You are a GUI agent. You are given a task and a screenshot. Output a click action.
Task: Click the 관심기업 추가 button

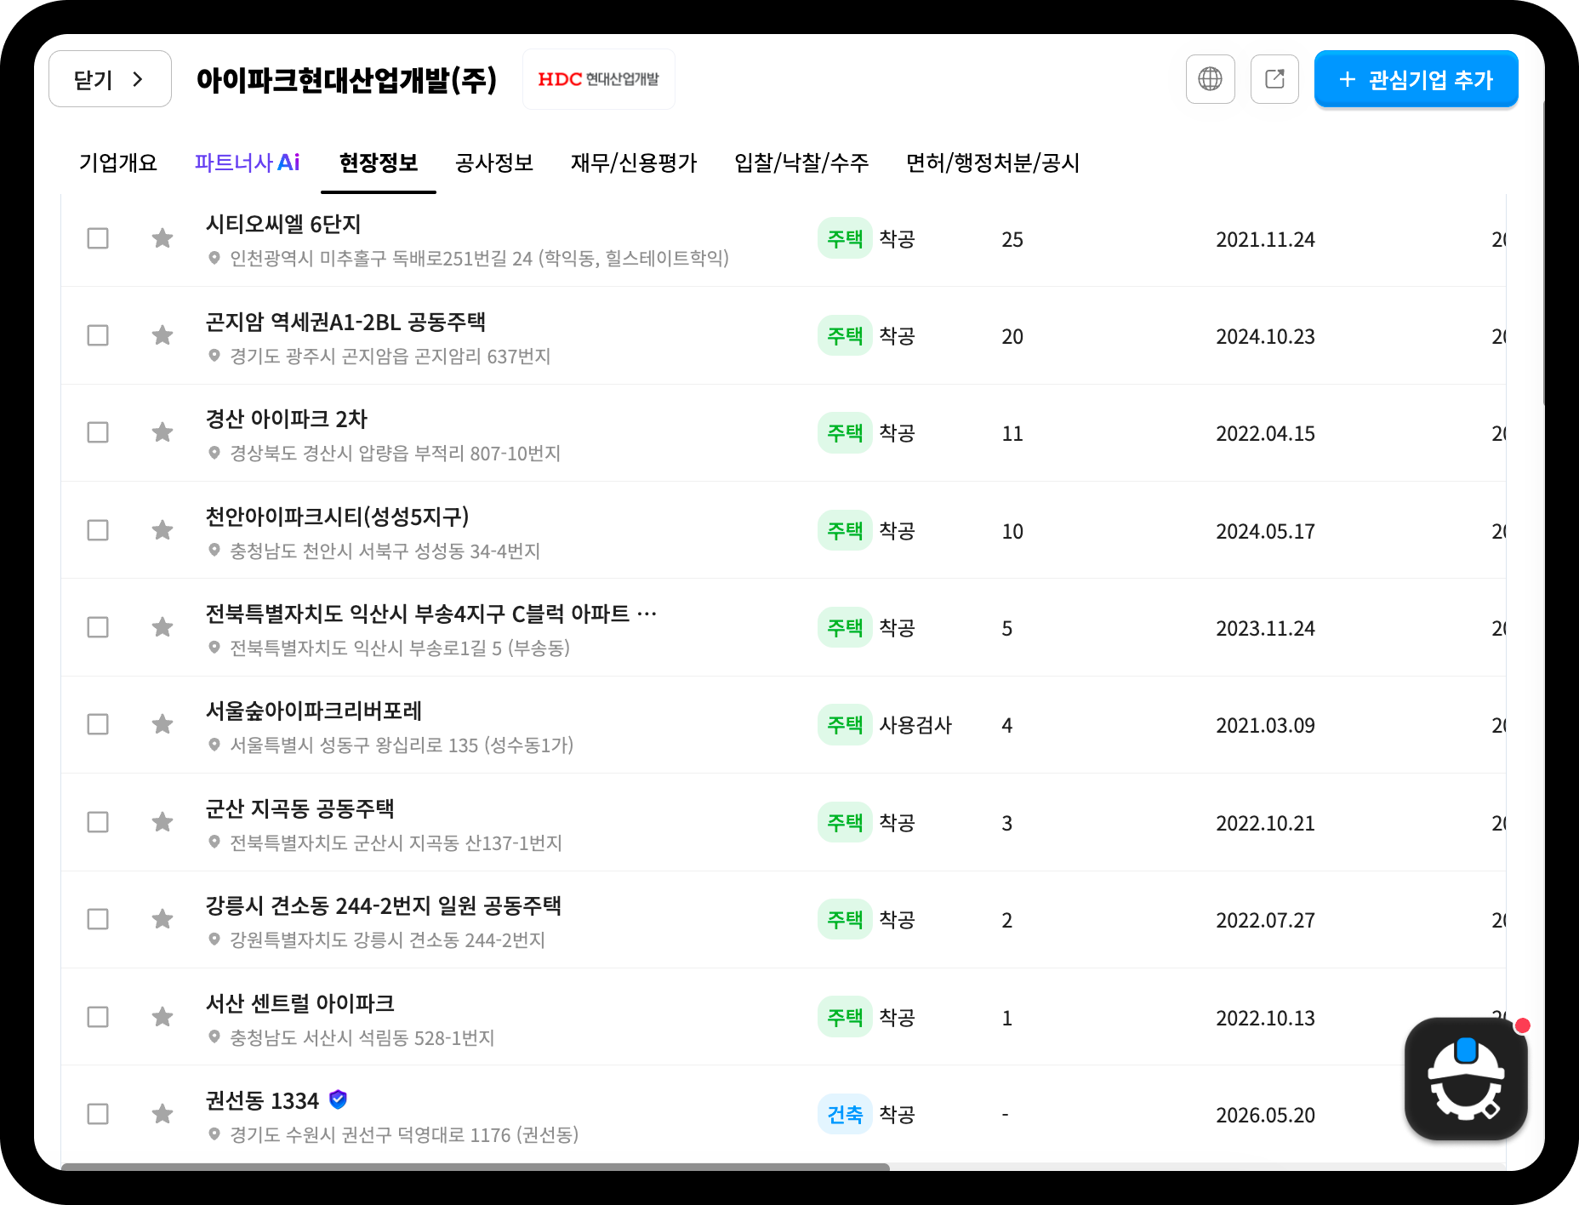pyautogui.click(x=1417, y=79)
